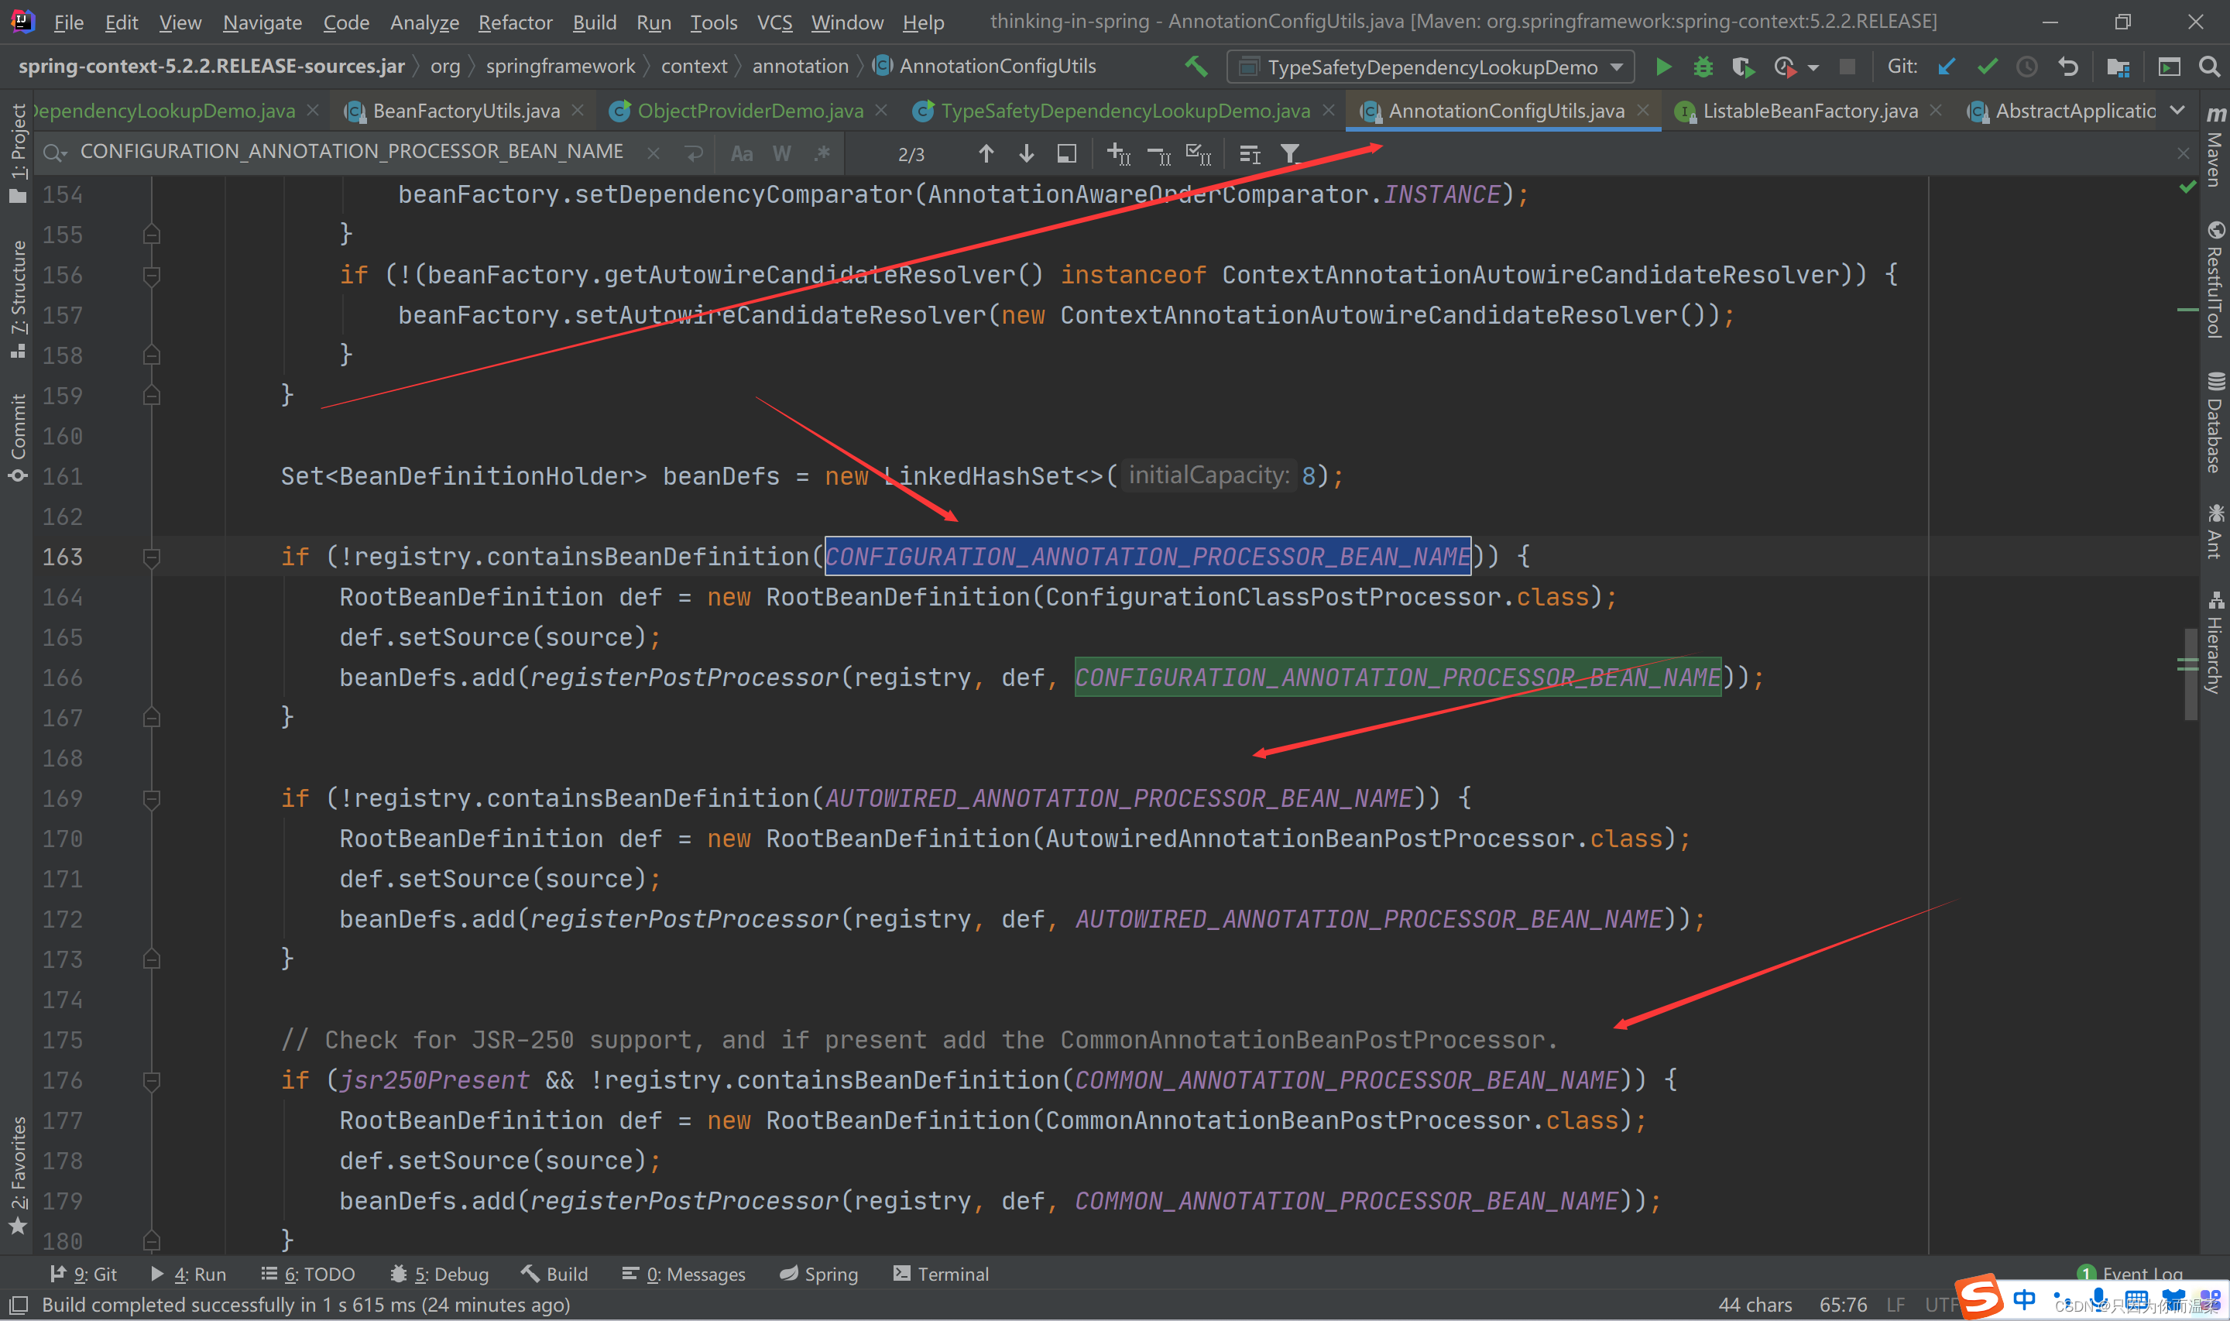2230x1321 pixels.
Task: Click the LF line separator indicator
Action: [x=1895, y=1305]
